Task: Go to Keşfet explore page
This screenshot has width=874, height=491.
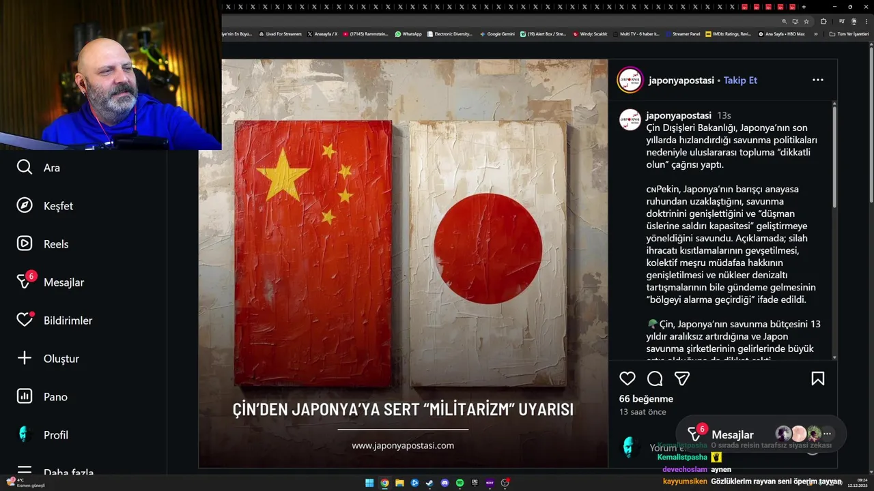Action: click(x=44, y=206)
